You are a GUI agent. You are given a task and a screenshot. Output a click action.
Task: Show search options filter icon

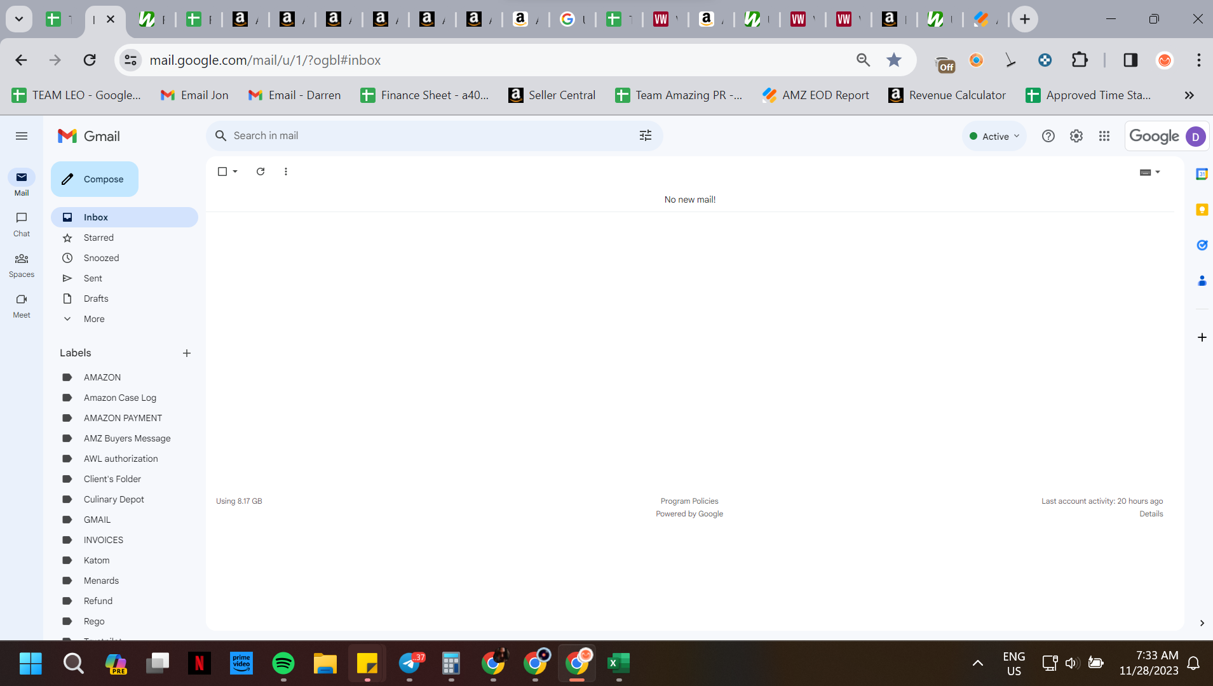pyautogui.click(x=645, y=135)
